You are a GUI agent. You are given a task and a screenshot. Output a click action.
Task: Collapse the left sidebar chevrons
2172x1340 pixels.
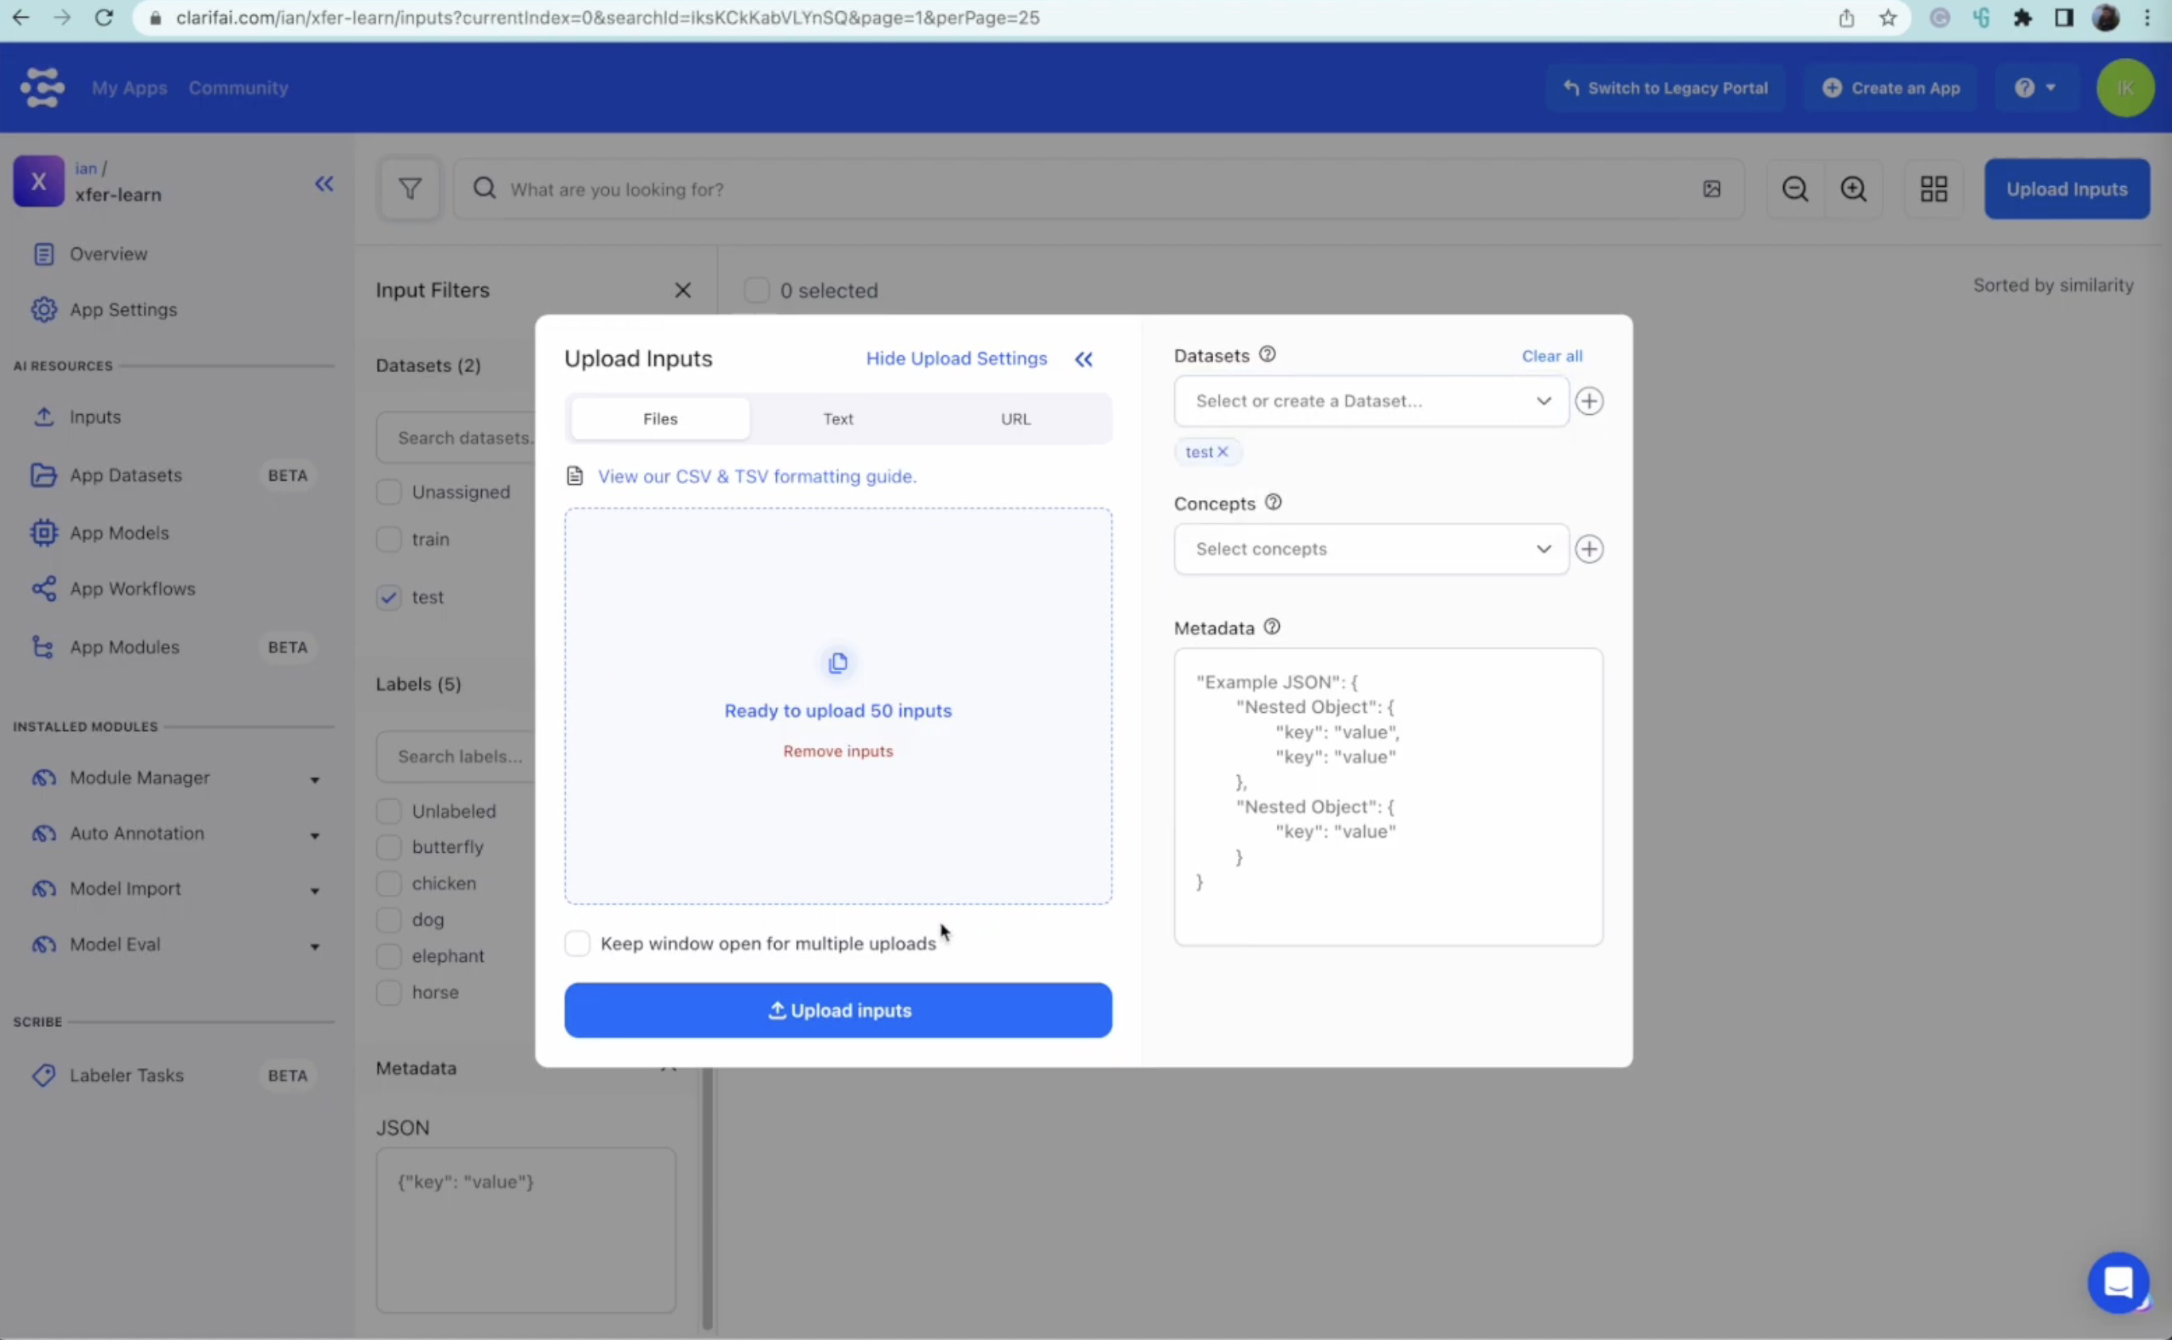324,184
